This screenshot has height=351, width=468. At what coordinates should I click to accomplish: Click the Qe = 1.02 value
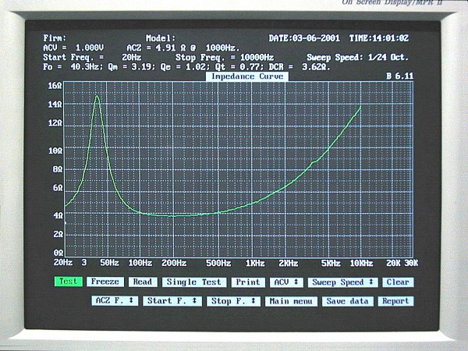coord(184,67)
